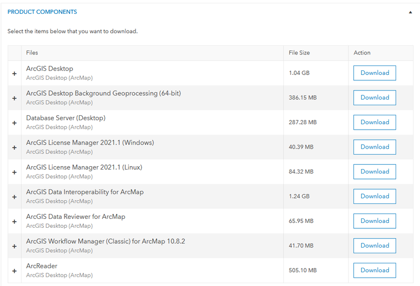The height and width of the screenshot is (286, 420).
Task: Download ArcGIS Data Reviewer for ArcMap
Action: (x=374, y=221)
